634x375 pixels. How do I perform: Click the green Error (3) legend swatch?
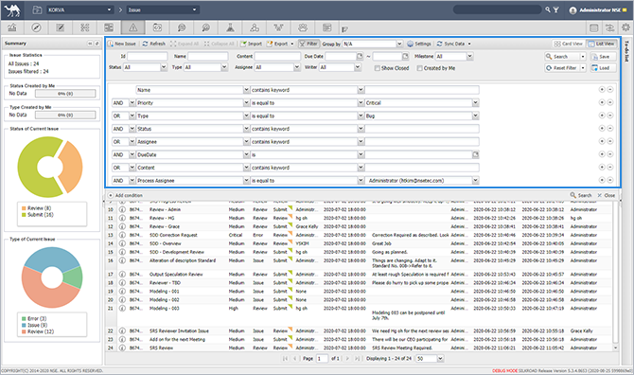click(x=24, y=319)
